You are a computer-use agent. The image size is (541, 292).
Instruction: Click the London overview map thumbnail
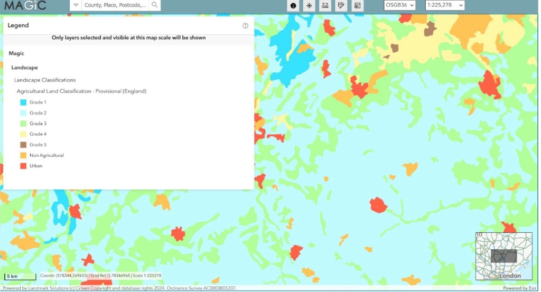pyautogui.click(x=503, y=256)
